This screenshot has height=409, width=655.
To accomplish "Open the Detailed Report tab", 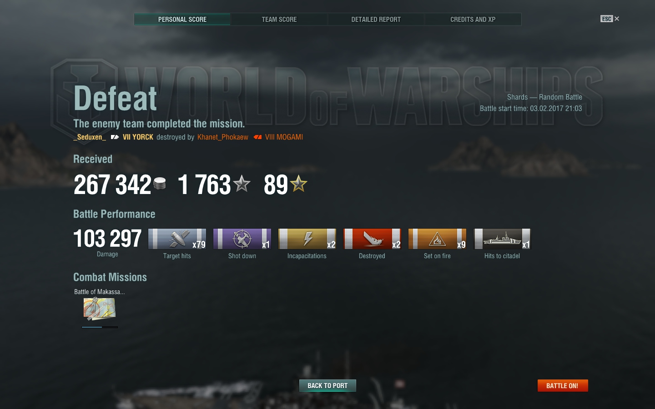I will point(376,20).
